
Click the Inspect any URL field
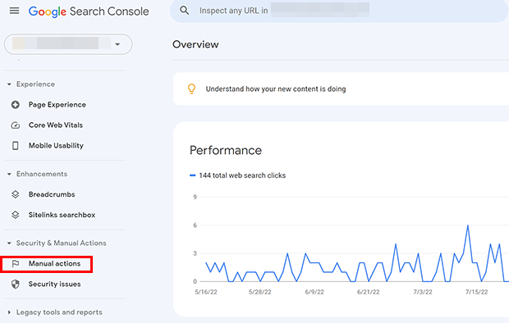339,11
